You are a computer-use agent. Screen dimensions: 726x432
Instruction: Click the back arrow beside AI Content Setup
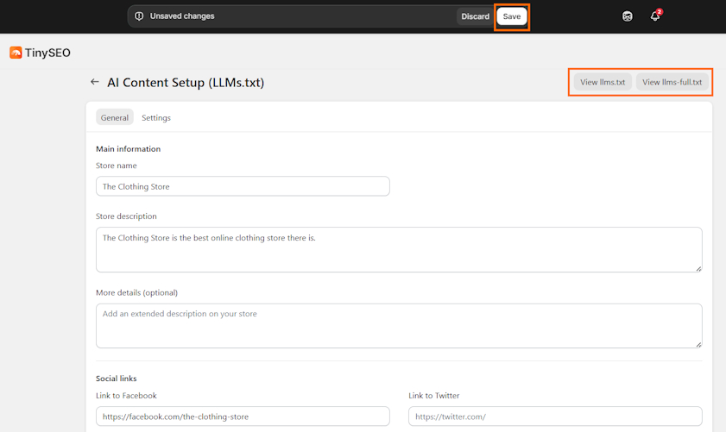point(94,82)
